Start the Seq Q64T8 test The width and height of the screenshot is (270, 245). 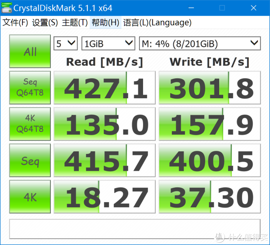[30, 87]
